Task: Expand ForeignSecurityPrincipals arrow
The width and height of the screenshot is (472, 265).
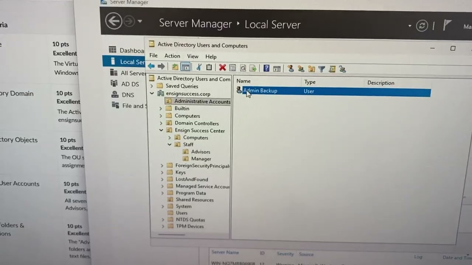Action: pyautogui.click(x=162, y=166)
